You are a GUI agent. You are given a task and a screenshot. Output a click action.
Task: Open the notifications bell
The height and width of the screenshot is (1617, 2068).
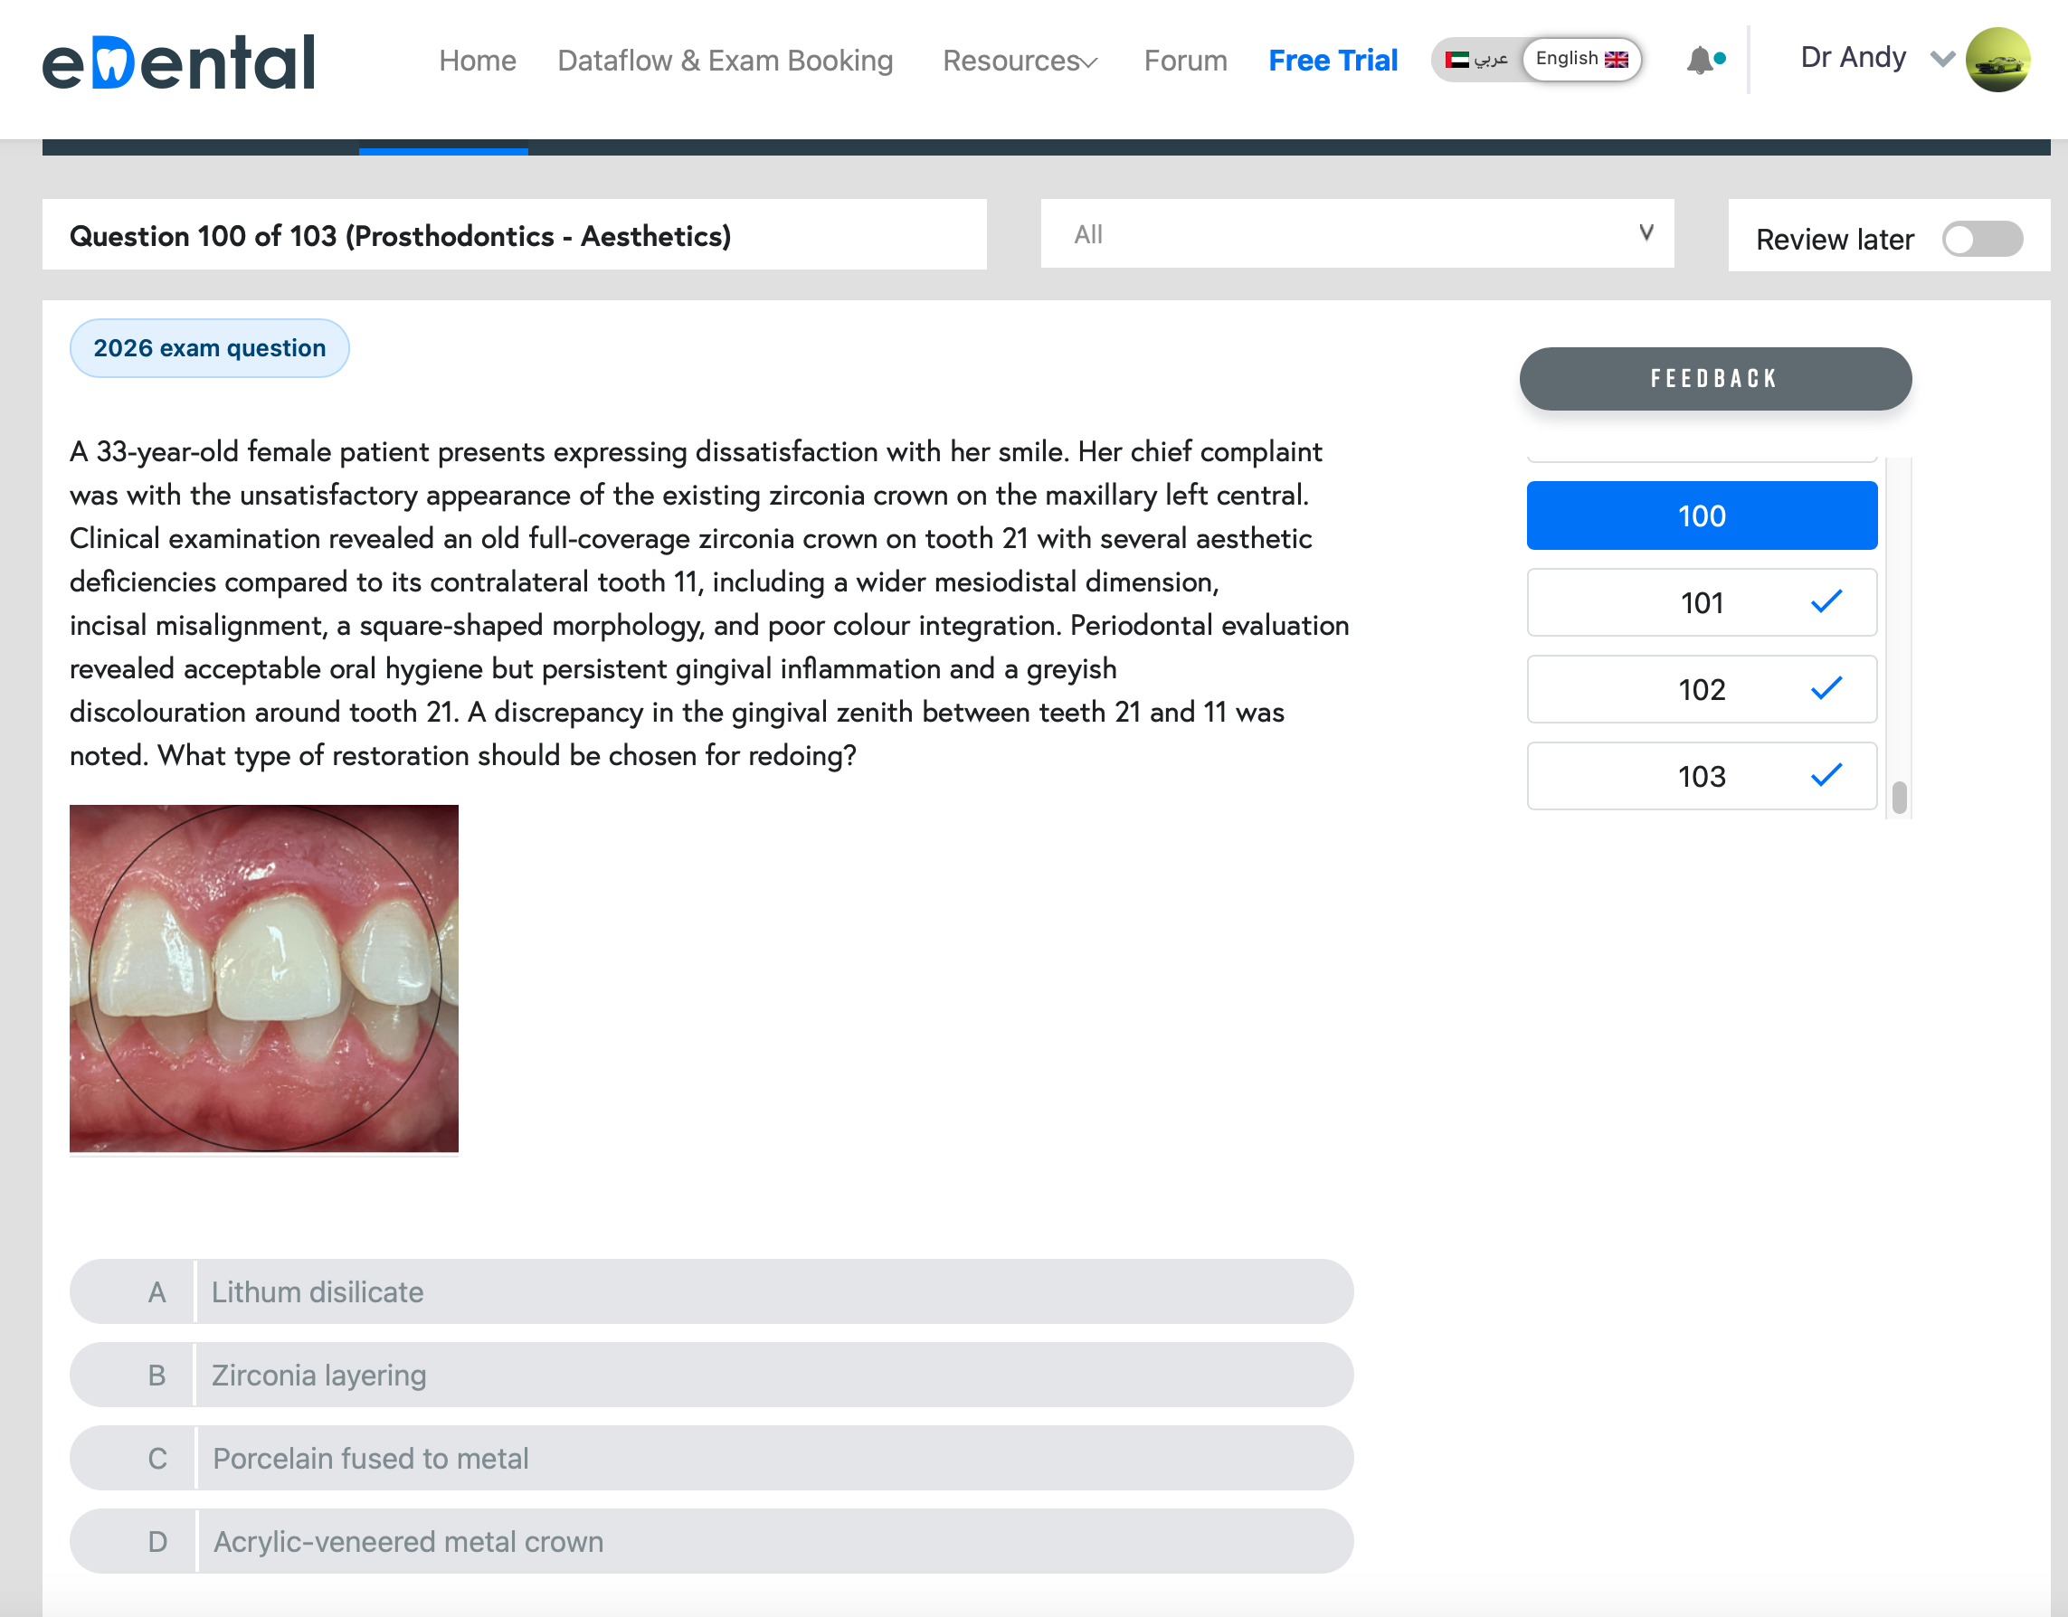pos(1701,61)
